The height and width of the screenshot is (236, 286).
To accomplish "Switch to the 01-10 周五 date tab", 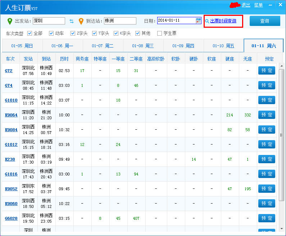I will [224, 46].
